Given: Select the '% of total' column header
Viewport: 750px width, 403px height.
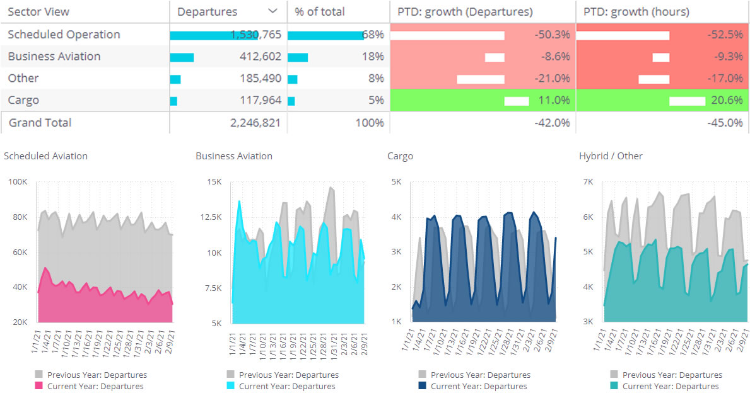Looking at the screenshot, I should 320,12.
